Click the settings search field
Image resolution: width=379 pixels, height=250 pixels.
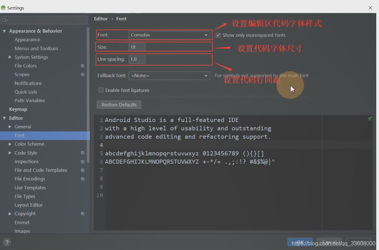(44, 20)
